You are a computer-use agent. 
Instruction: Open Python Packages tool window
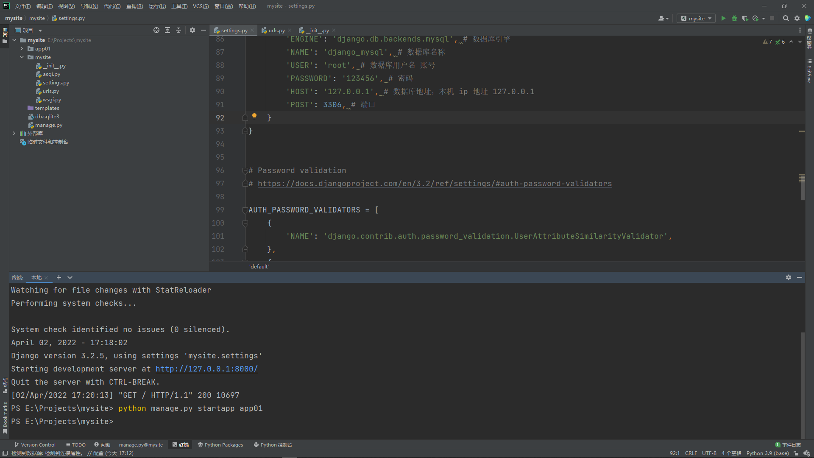[220, 445]
